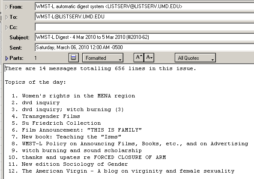Select topic 'witch burning and sound scholarship'
The image size is (254, 179).
point(82,150)
